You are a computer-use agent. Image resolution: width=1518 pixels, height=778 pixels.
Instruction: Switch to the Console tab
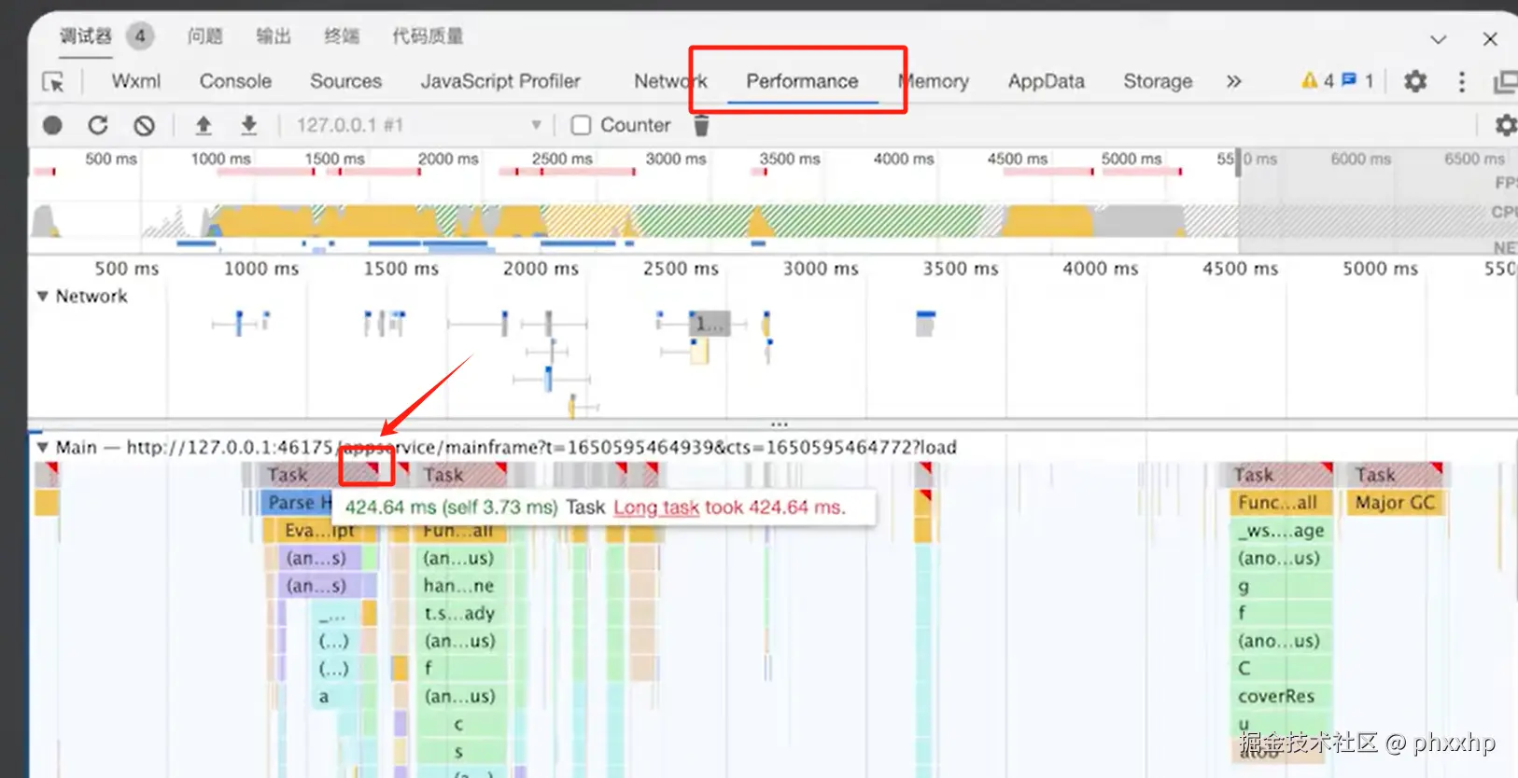coord(235,81)
